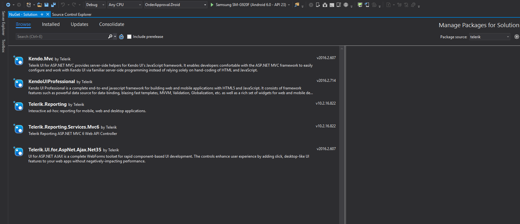Expand the Navigate Backward history dropdown
The image size is (520, 224).
[x=14, y=5]
